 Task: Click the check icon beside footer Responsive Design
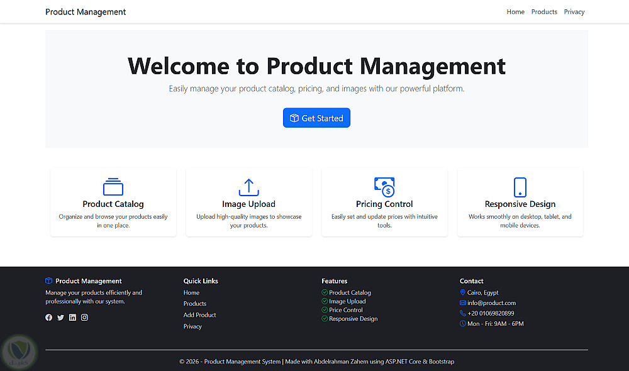click(325, 318)
